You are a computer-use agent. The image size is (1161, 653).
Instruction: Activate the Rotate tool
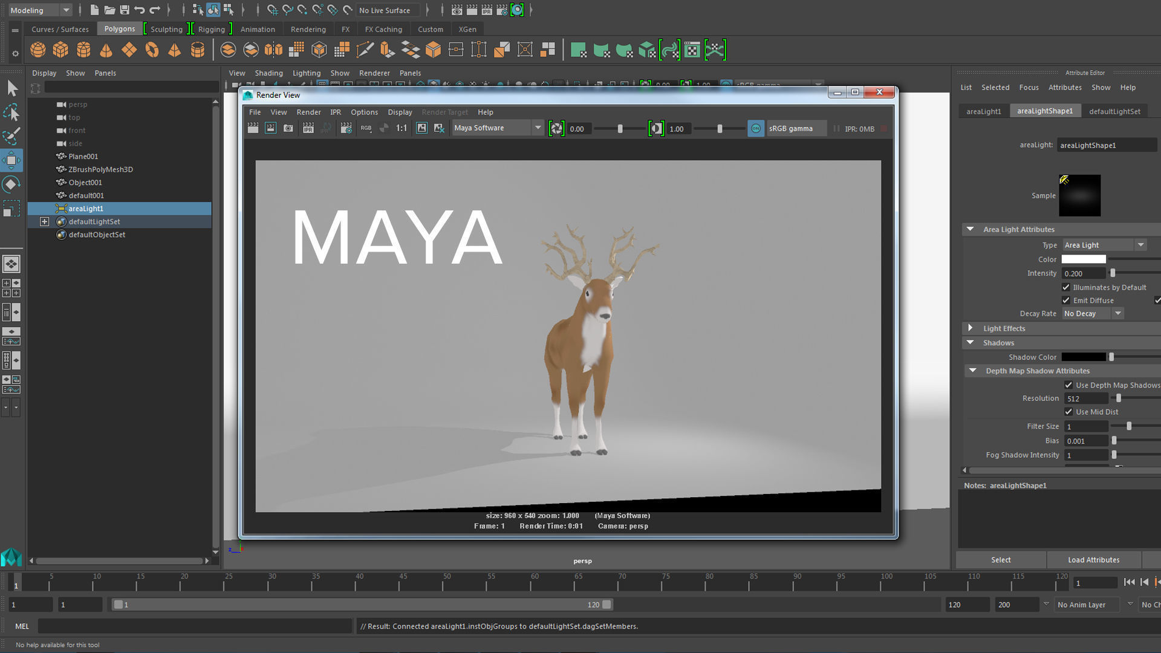(x=11, y=184)
